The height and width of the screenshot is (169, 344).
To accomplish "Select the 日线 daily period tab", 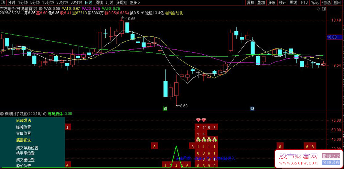I will click(89, 3).
